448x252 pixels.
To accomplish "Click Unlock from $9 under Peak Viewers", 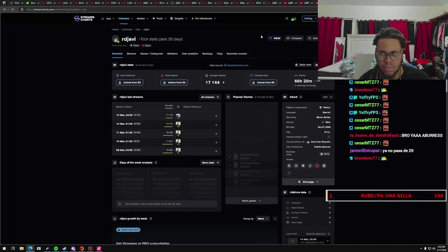I will [x=174, y=83].
